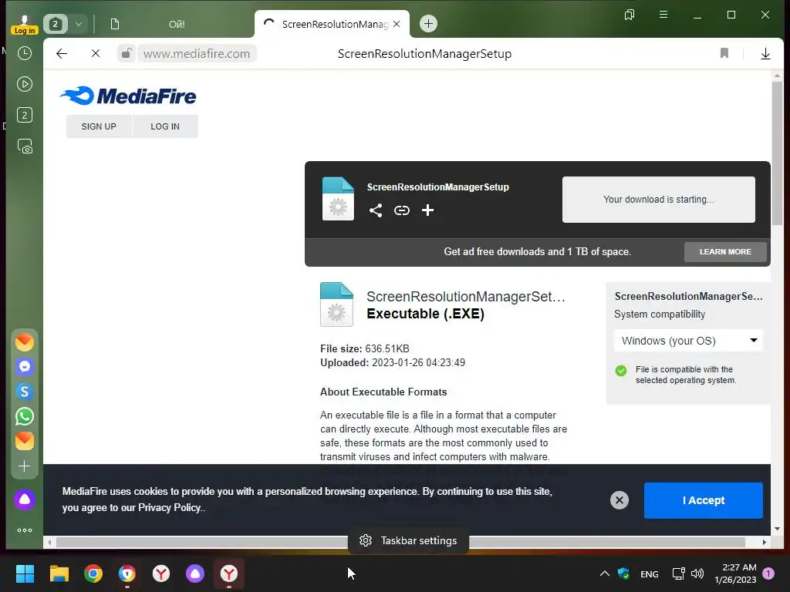Open Taskbar settings from the context menu
790x592 pixels.
[x=409, y=540]
